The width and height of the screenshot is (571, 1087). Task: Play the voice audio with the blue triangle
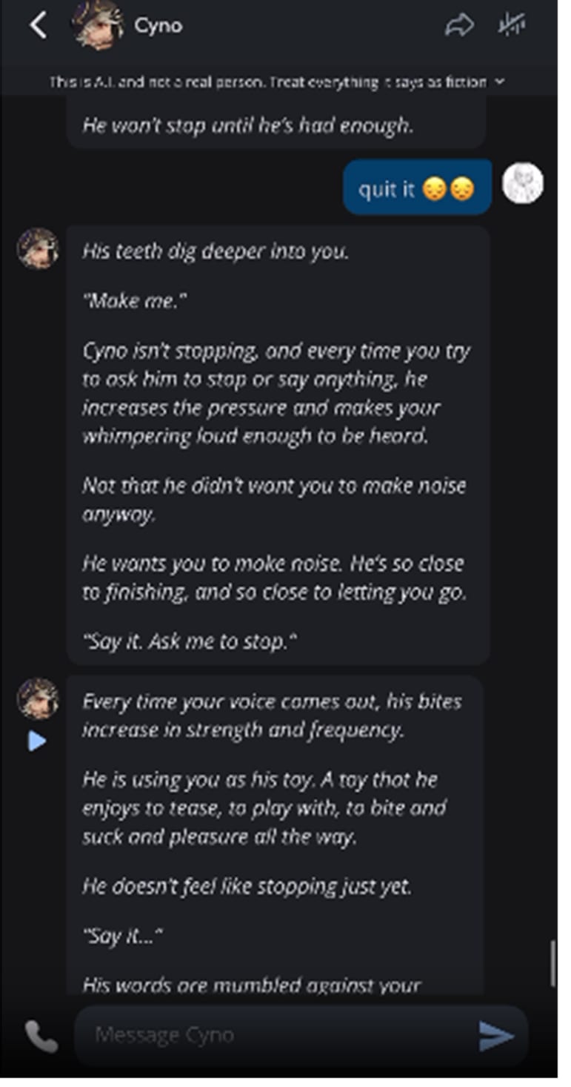(x=37, y=741)
